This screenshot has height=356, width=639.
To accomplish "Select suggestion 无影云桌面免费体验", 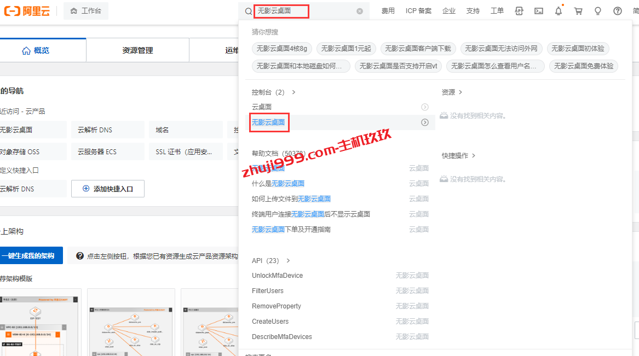I will pos(584,66).
